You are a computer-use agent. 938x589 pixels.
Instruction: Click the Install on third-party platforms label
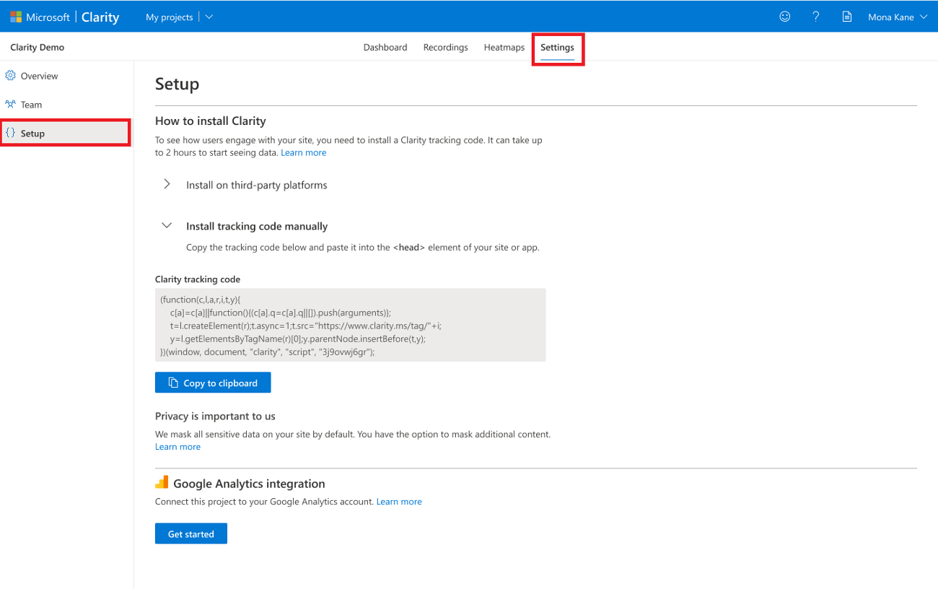(x=257, y=185)
